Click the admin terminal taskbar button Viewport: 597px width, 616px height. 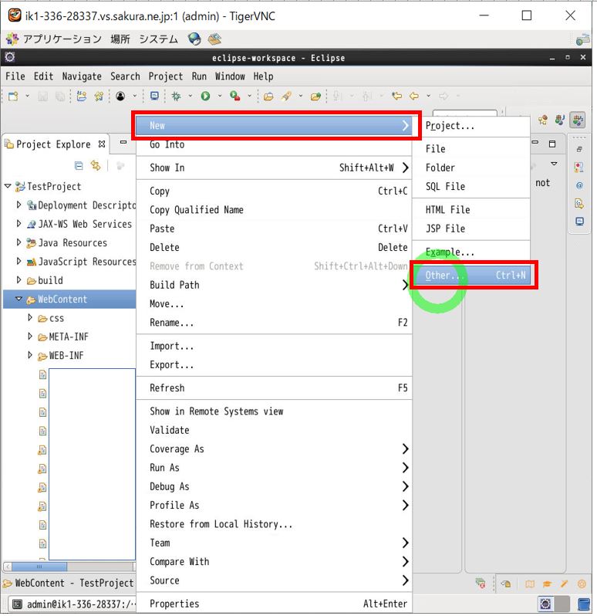pyautogui.click(x=73, y=604)
